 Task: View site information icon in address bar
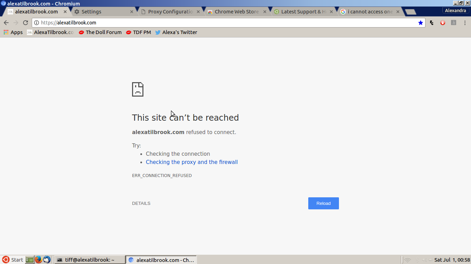tap(37, 23)
